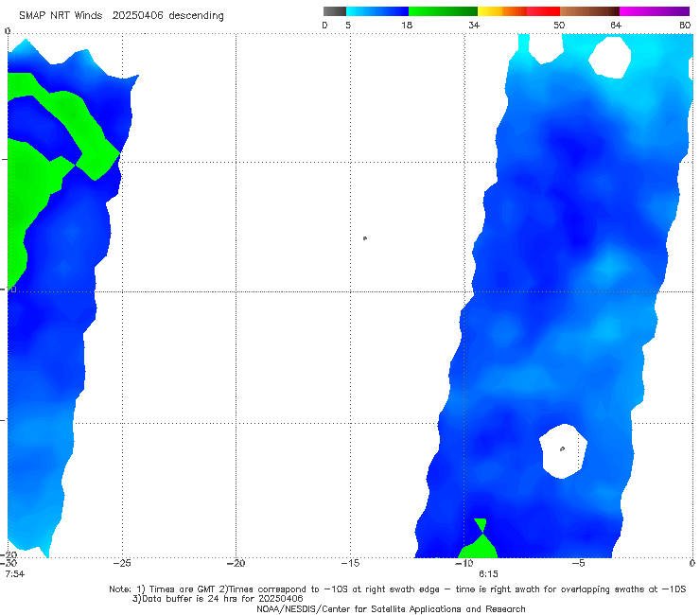Click the NOAA/NESDIS credit line
The height and width of the screenshot is (615, 700).
tap(391, 608)
